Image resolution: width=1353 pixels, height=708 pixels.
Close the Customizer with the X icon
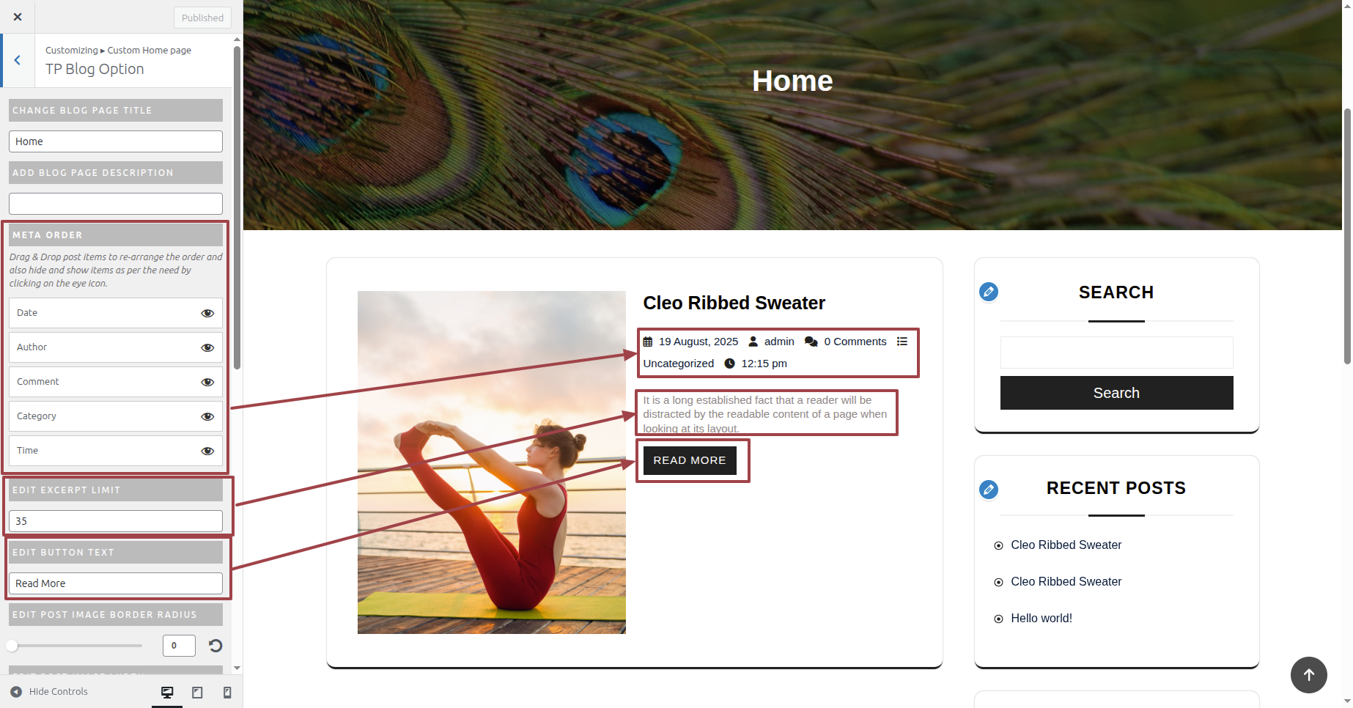coord(18,17)
